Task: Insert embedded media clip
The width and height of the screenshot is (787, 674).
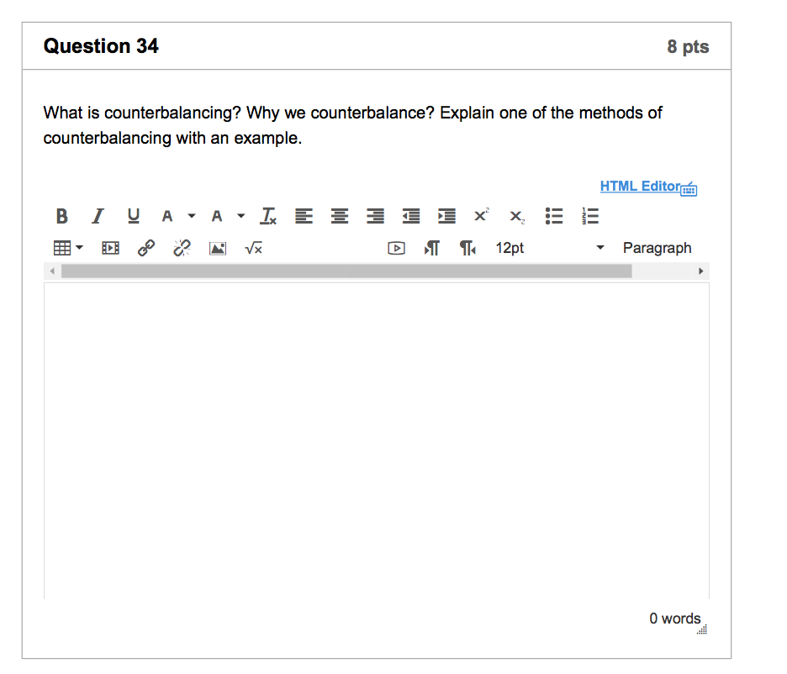Action: tap(110, 248)
